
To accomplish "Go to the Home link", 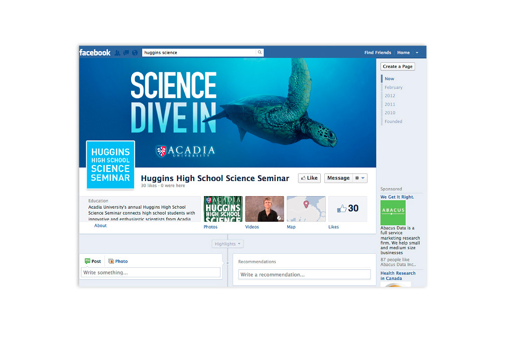I will pyautogui.click(x=404, y=53).
